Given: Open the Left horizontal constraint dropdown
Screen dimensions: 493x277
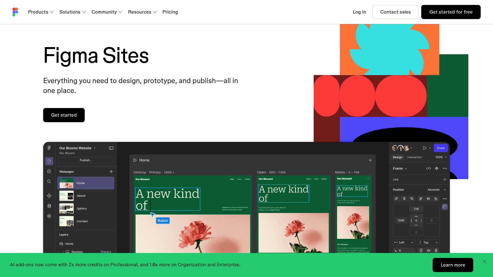Looking at the screenshot, I should point(404,243).
